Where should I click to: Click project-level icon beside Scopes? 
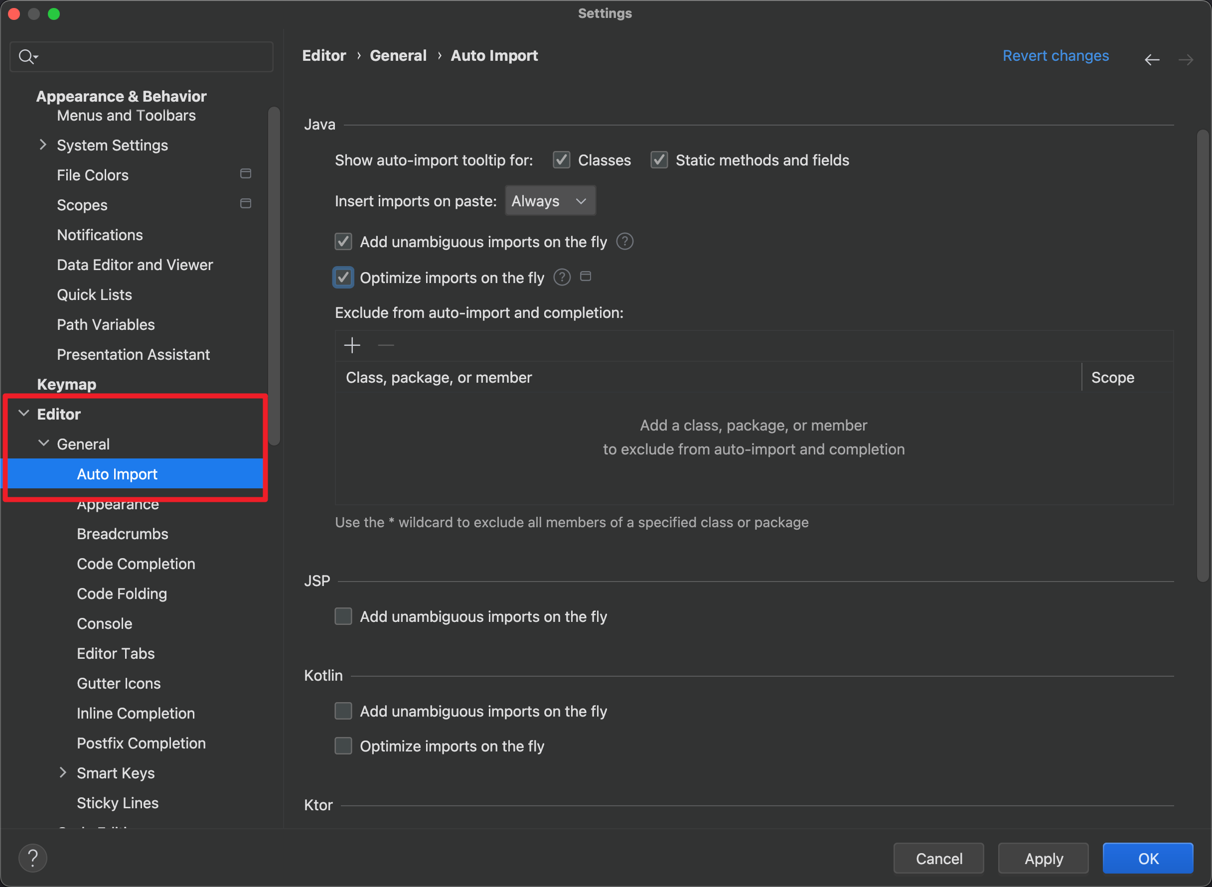(245, 204)
